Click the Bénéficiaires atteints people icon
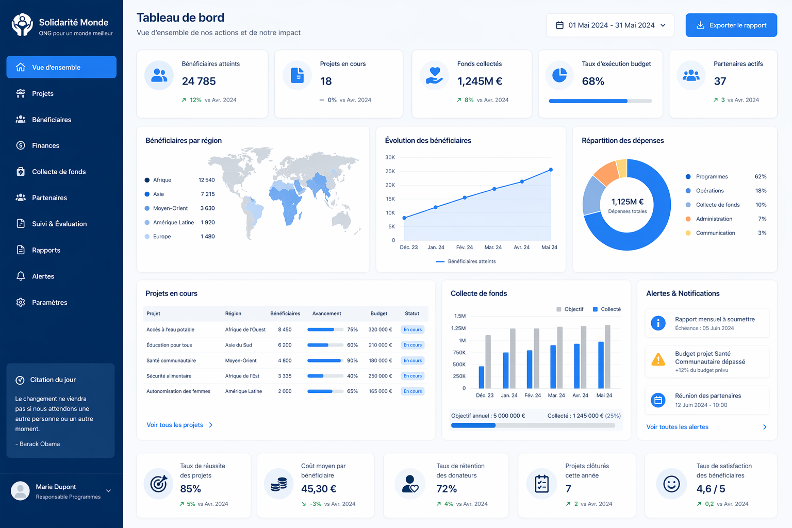This screenshot has width=792, height=528. [x=159, y=75]
